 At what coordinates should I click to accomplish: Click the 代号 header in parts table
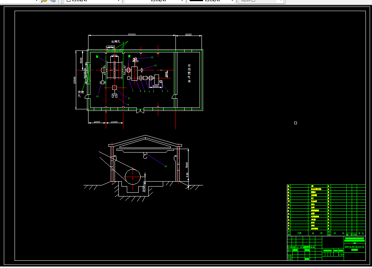coord(299,233)
